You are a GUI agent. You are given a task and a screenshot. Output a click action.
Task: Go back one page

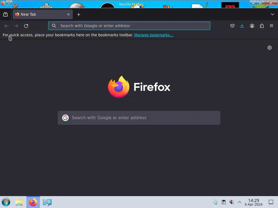7,26
